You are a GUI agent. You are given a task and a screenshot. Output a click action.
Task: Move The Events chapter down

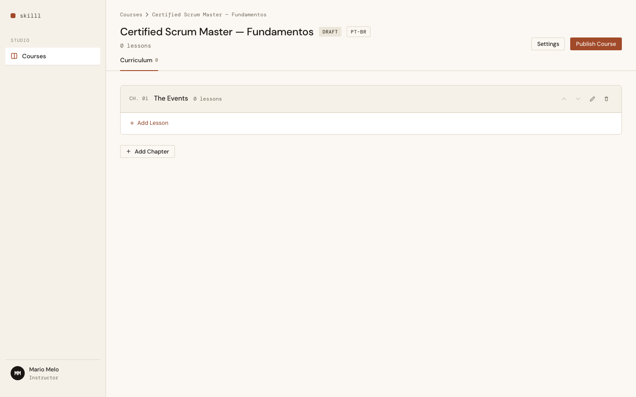[x=578, y=99]
